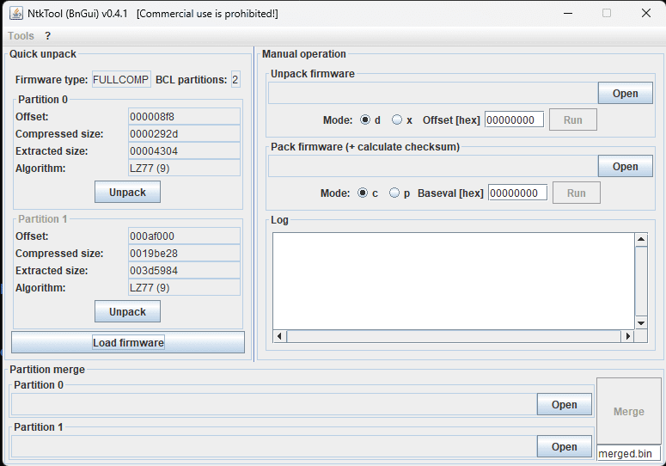
Task: Click the Offset [hex] input field
Action: tap(514, 120)
